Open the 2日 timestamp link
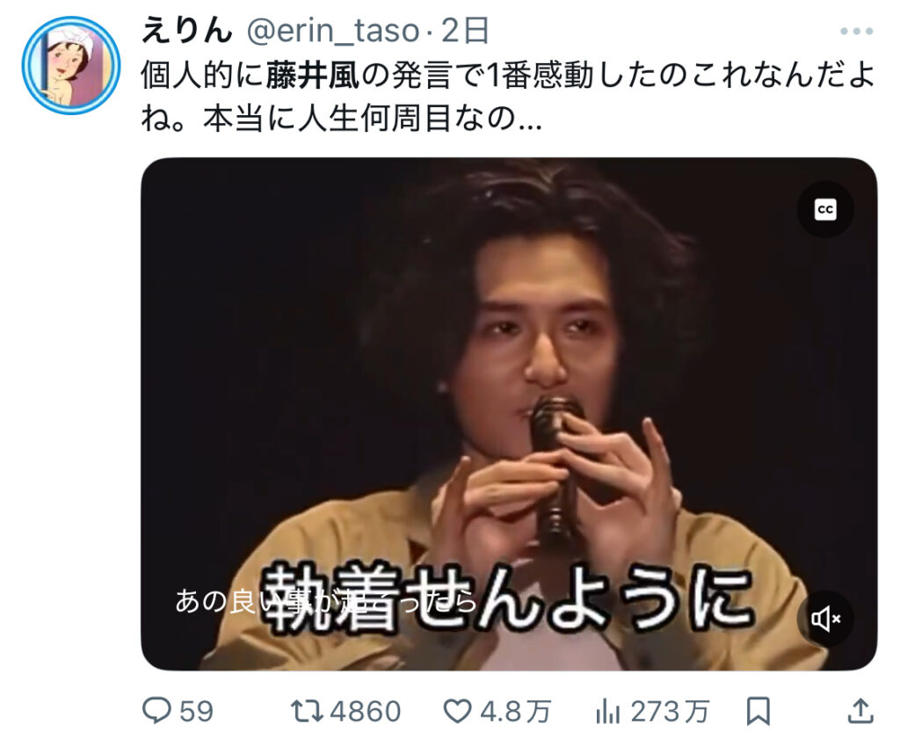900x746 pixels. pyautogui.click(x=465, y=31)
